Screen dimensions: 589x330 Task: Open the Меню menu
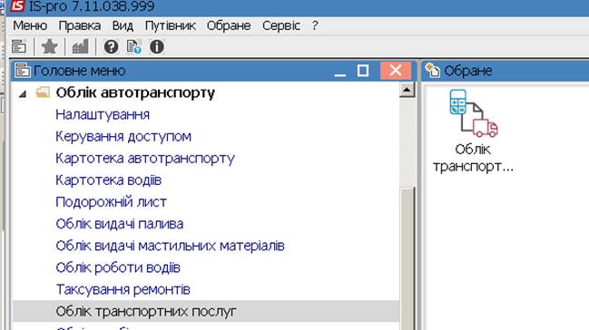(x=30, y=25)
